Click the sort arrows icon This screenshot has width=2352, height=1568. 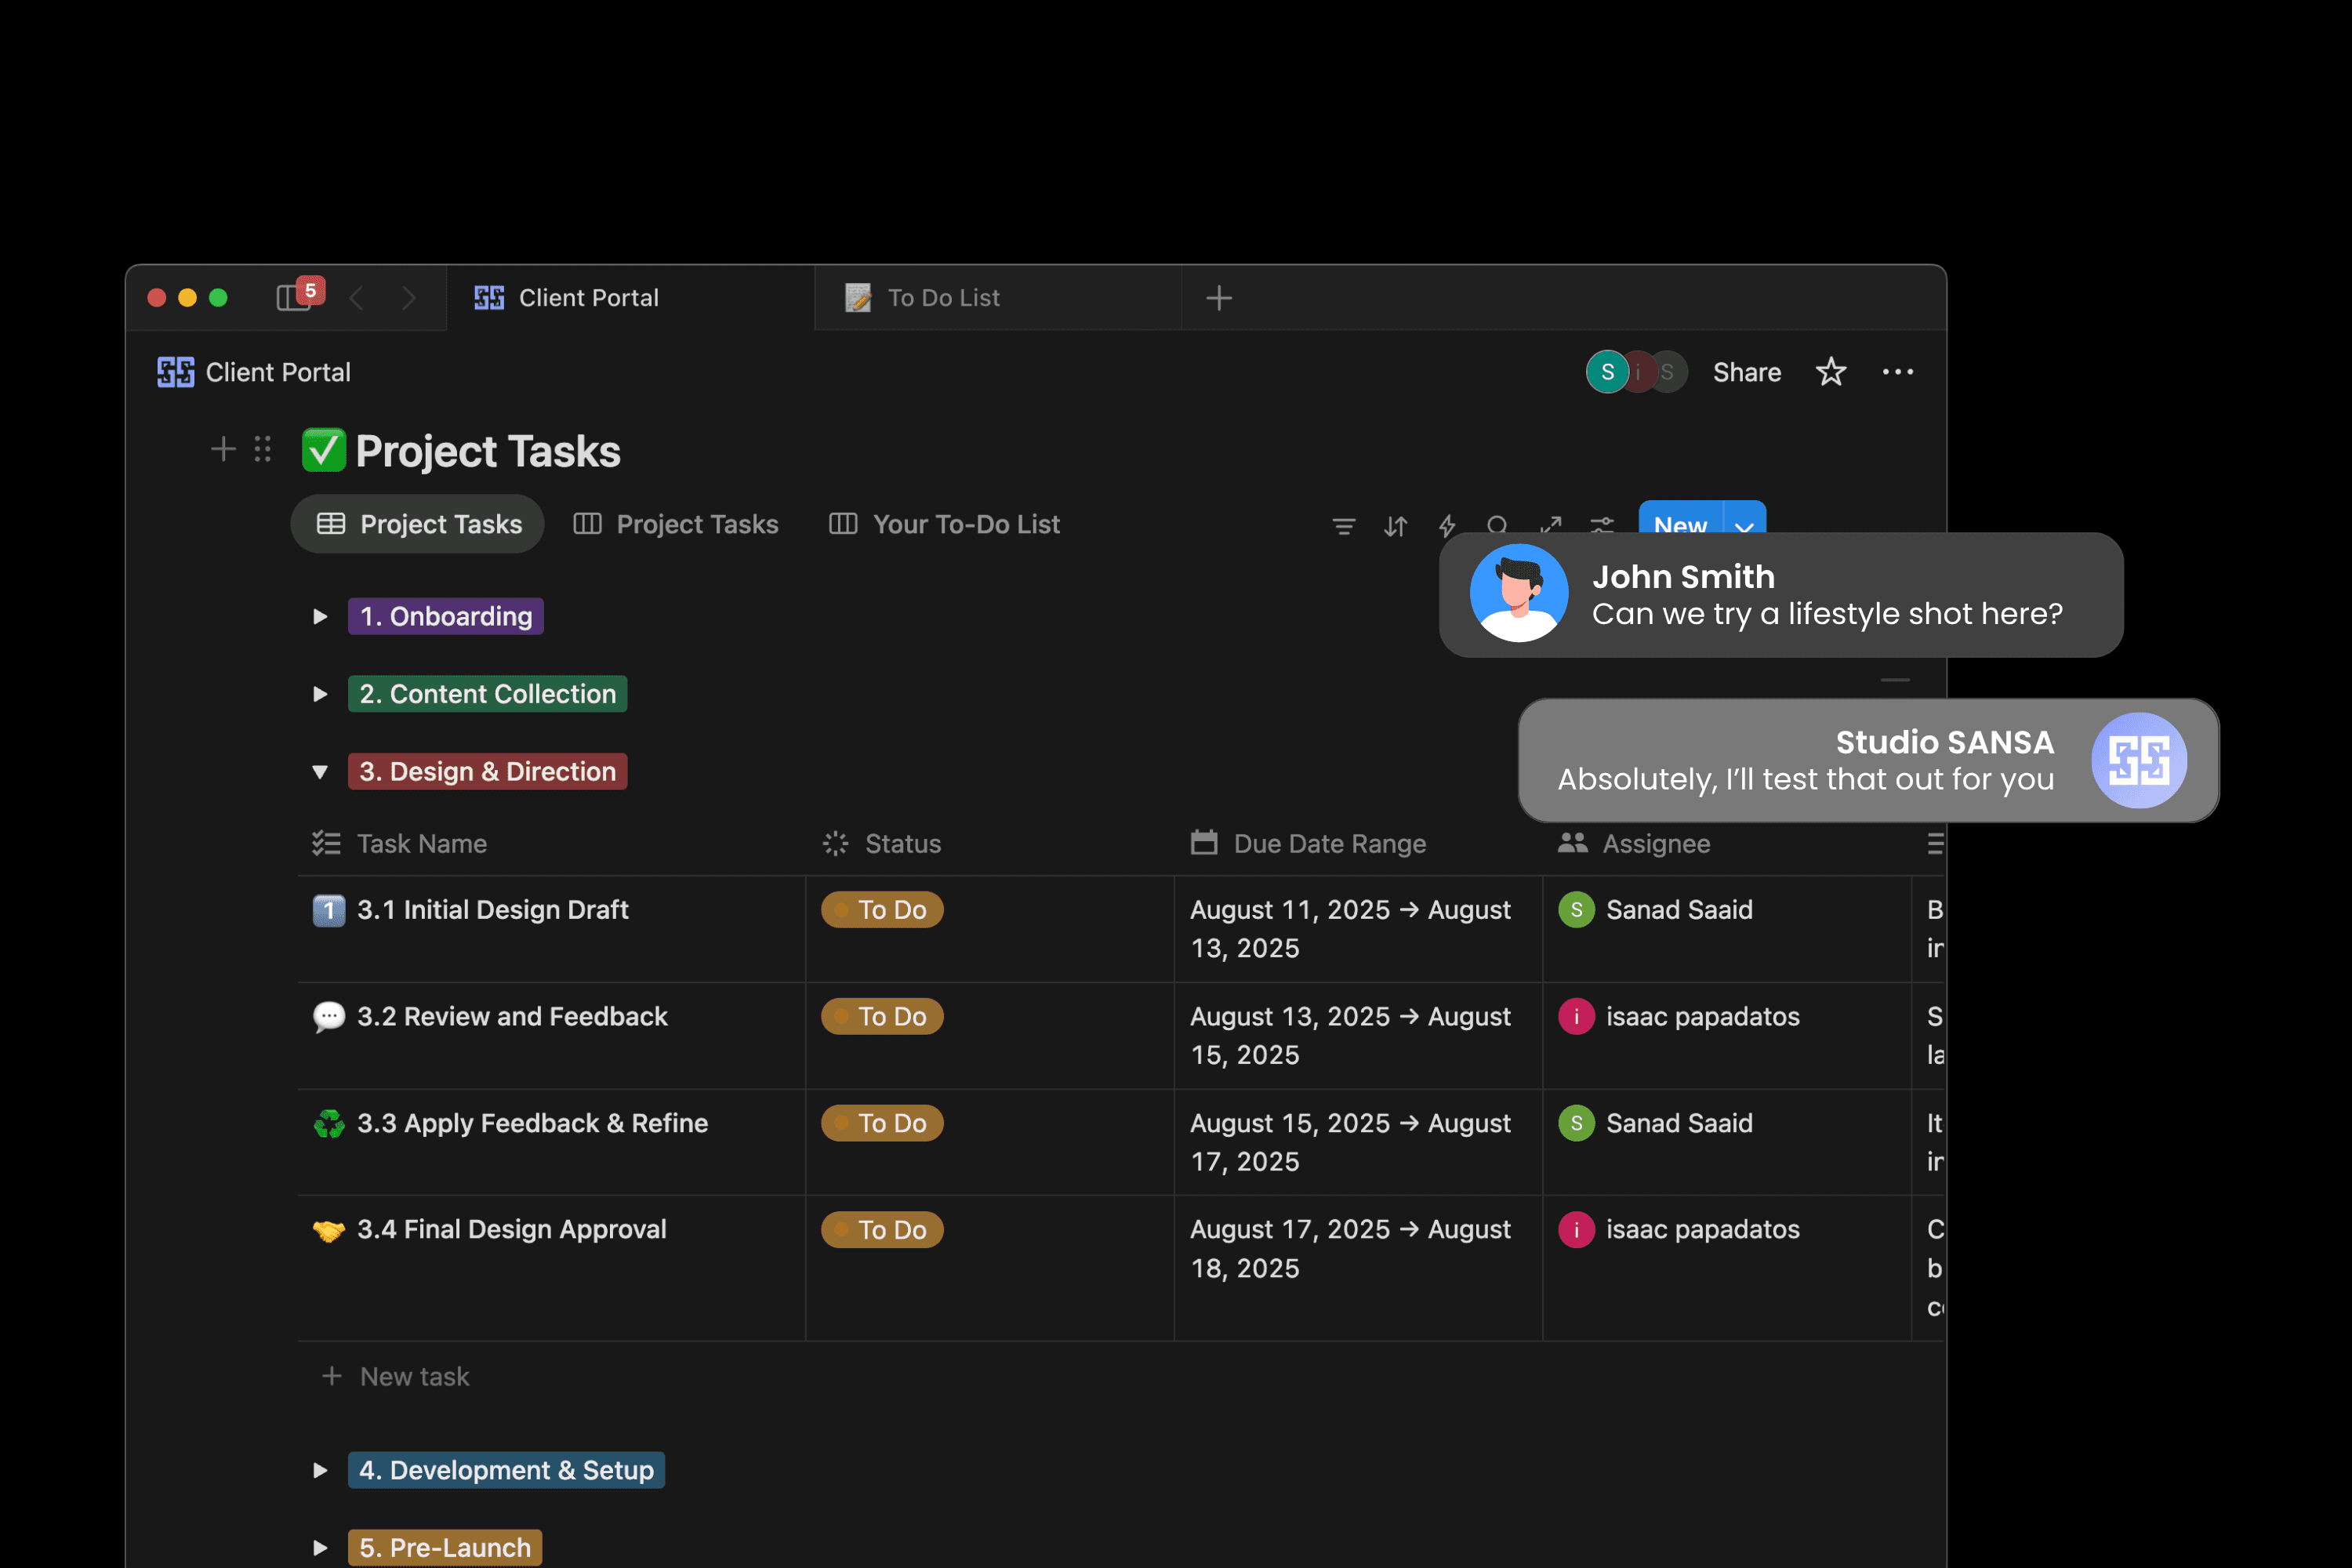[1395, 525]
